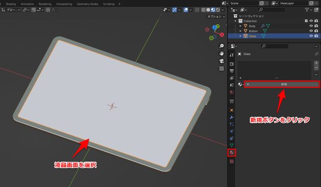
Task: Open the object visibility and selectability dropdown
Action: (166, 10)
